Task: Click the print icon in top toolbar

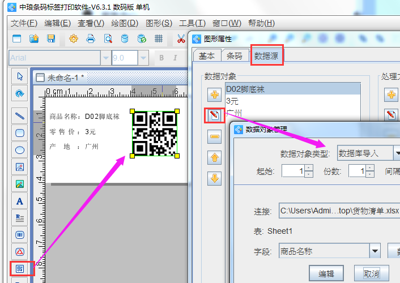Action: coord(90,38)
